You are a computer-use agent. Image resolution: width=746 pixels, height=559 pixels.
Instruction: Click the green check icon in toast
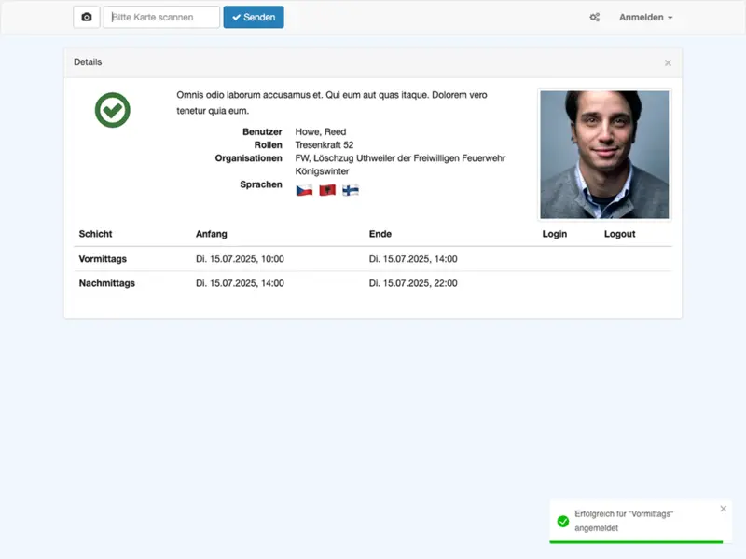(x=563, y=522)
